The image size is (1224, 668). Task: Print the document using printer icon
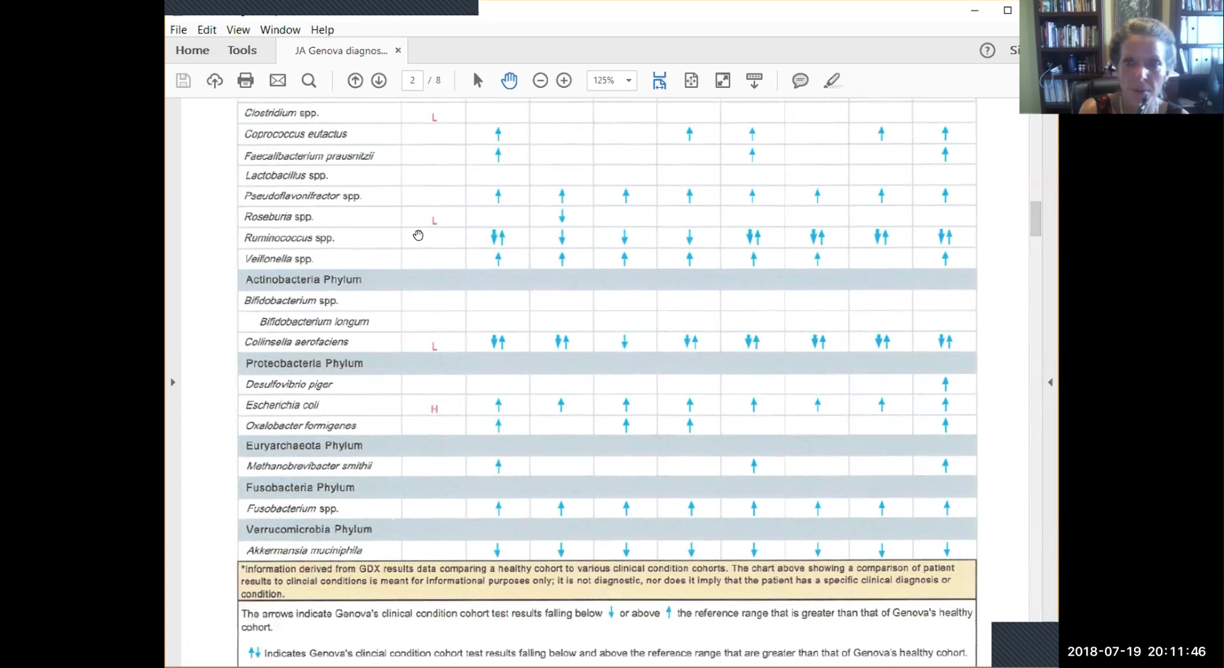pyautogui.click(x=245, y=80)
